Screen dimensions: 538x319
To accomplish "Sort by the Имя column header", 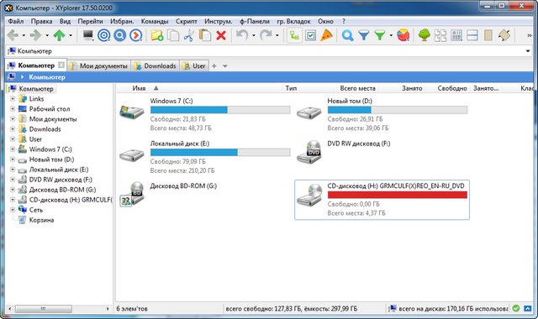I will [139, 88].
